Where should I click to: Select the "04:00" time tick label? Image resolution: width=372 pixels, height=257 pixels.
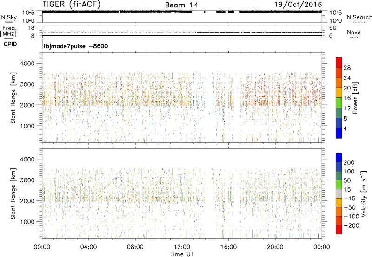tap(88, 247)
